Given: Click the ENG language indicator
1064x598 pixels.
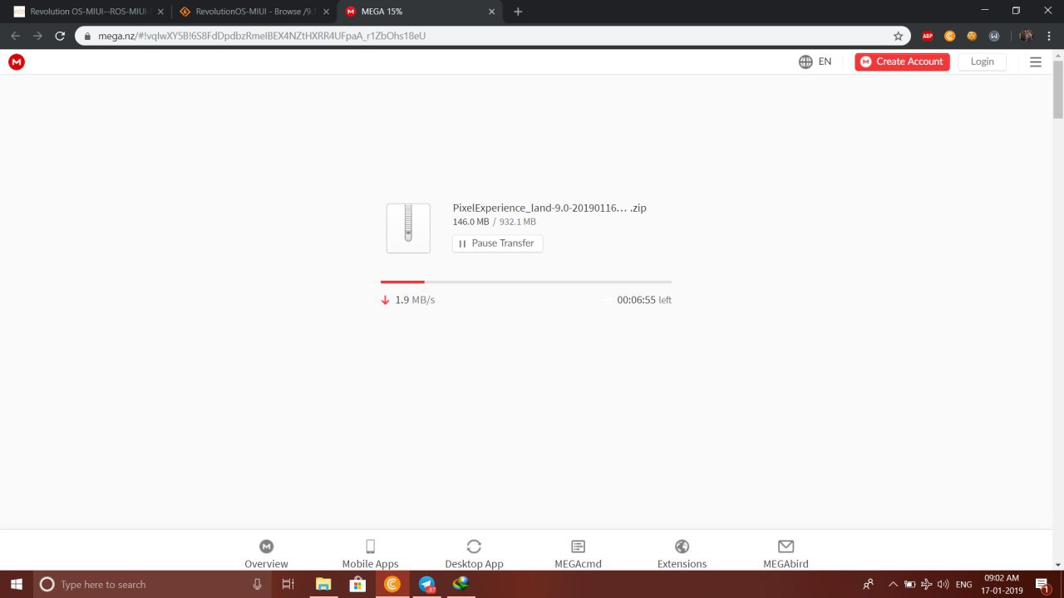Looking at the screenshot, I should coord(964,584).
